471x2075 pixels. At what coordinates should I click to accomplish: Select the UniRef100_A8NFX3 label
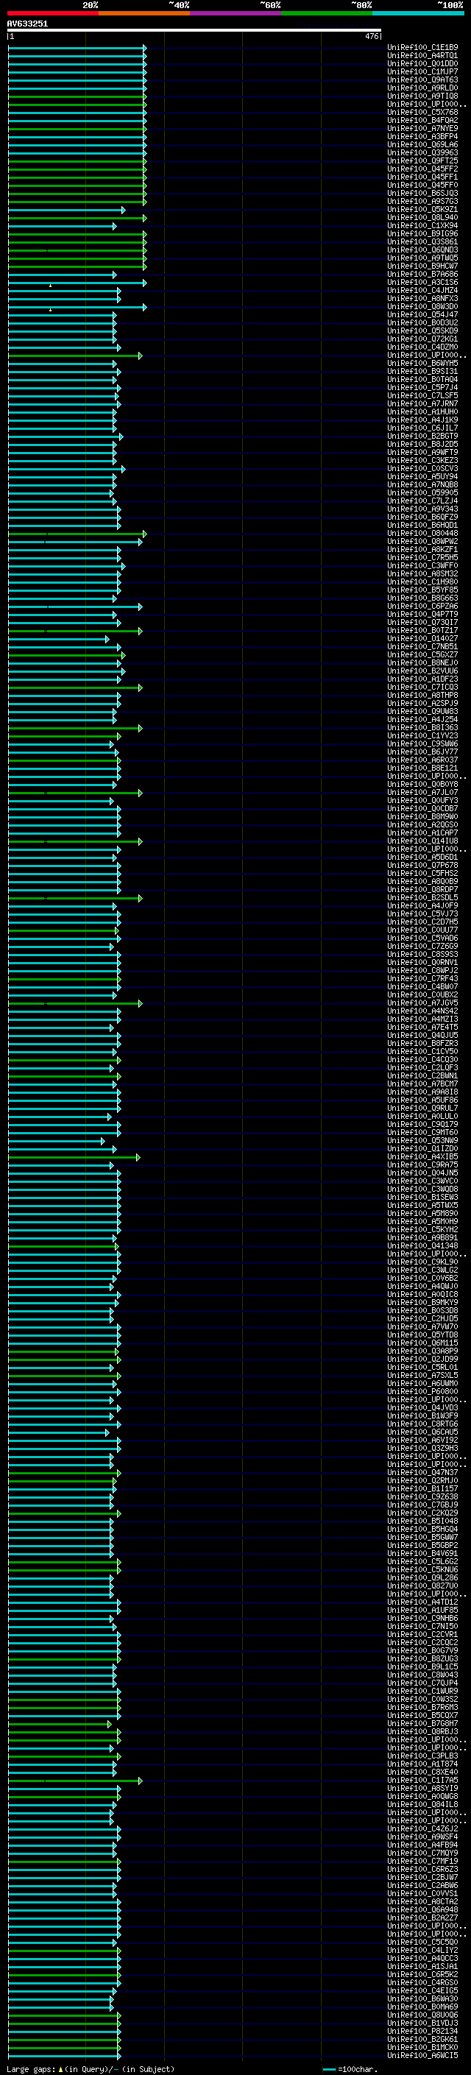pos(422,298)
